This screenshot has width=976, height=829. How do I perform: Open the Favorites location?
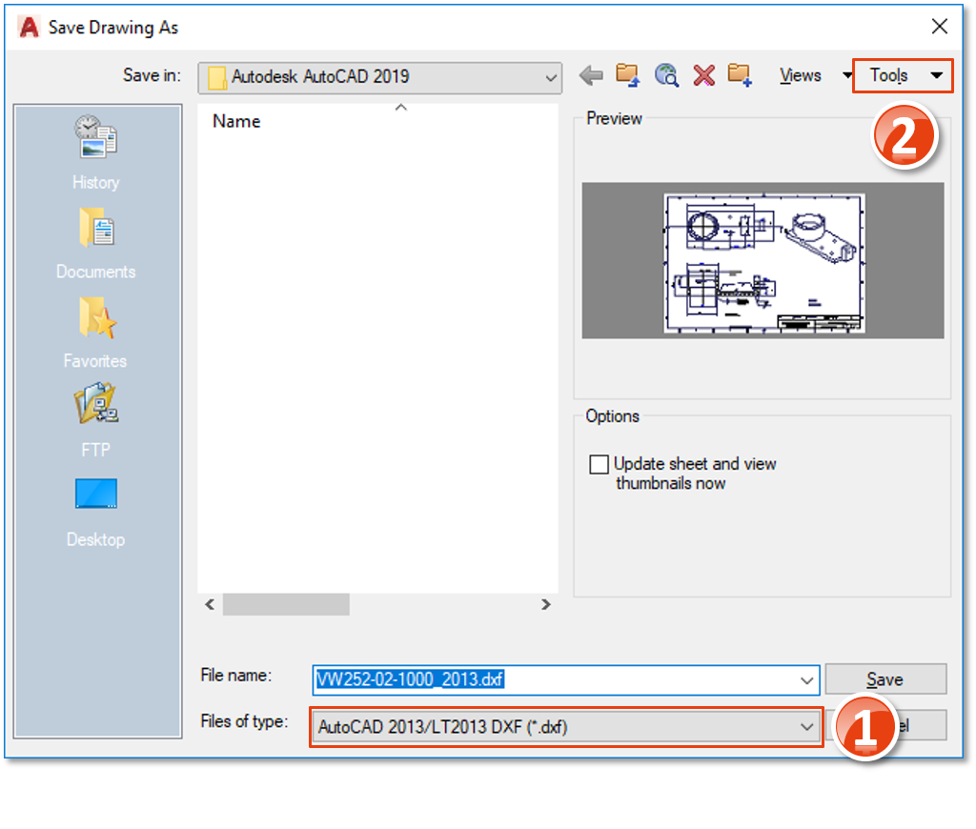coord(96,332)
